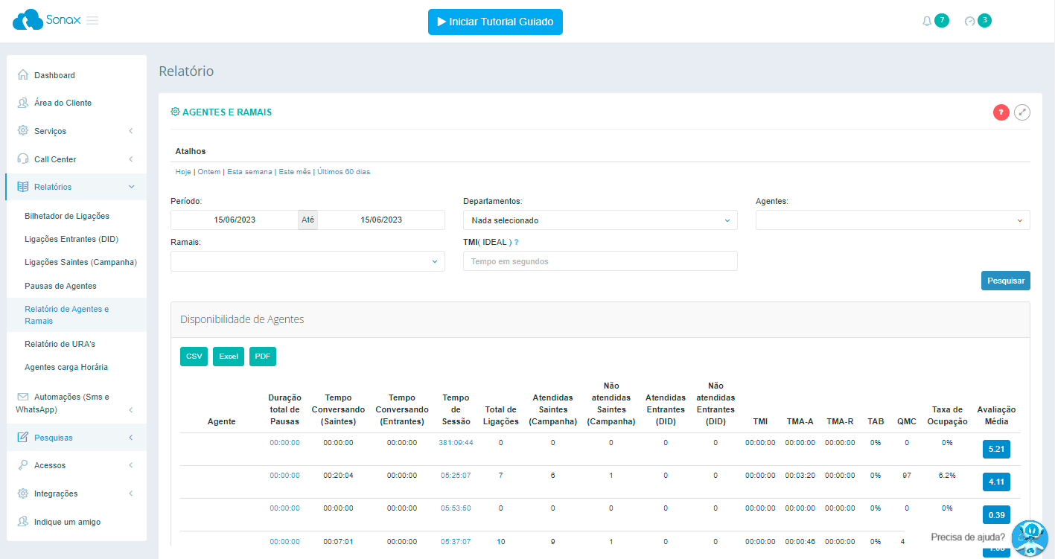The height and width of the screenshot is (559, 1055).
Task: Expand the Call Center sidebar menu
Action: point(76,159)
